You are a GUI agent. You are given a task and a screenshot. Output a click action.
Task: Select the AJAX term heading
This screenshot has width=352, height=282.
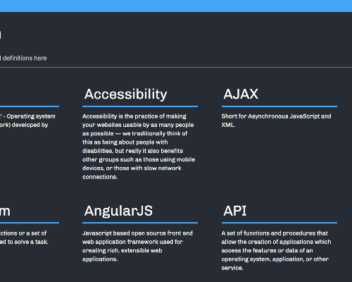[x=241, y=94]
